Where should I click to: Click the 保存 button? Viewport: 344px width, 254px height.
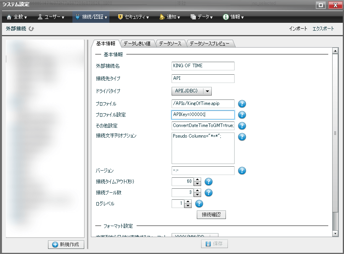pyautogui.click(x=215, y=244)
